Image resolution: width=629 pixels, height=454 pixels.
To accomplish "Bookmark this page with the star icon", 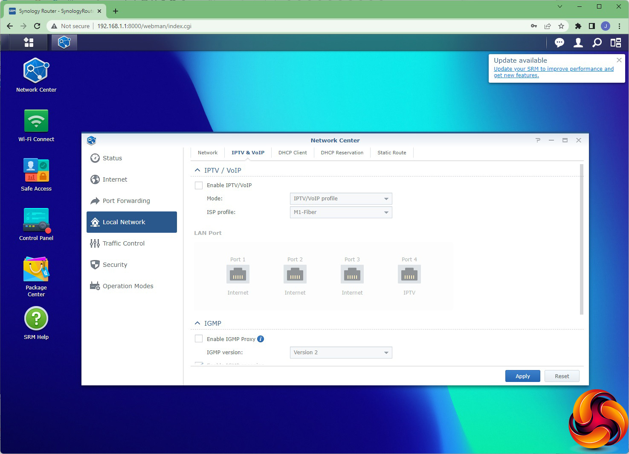I will pyautogui.click(x=561, y=26).
